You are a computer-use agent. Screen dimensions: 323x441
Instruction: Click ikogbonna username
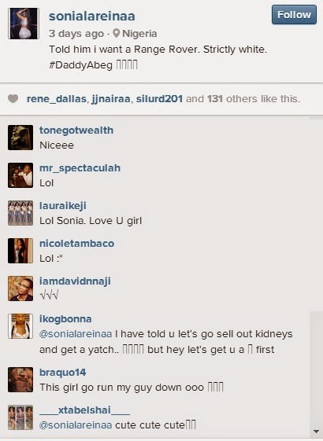click(65, 319)
